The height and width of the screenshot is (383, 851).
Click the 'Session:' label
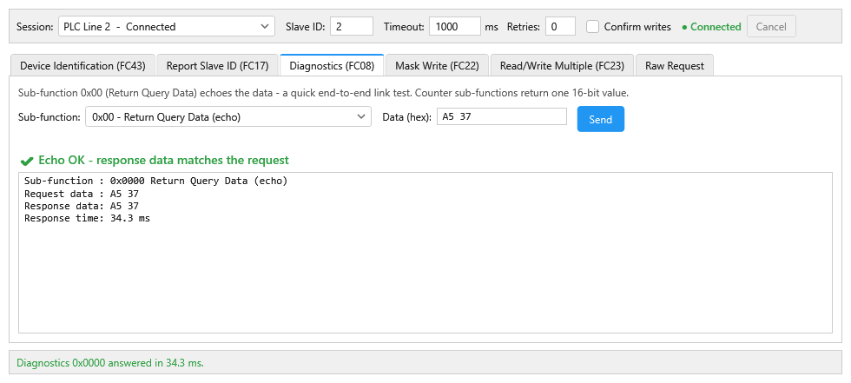(36, 27)
